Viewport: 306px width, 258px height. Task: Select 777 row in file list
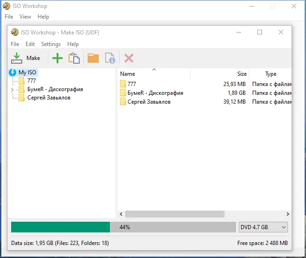coord(205,84)
